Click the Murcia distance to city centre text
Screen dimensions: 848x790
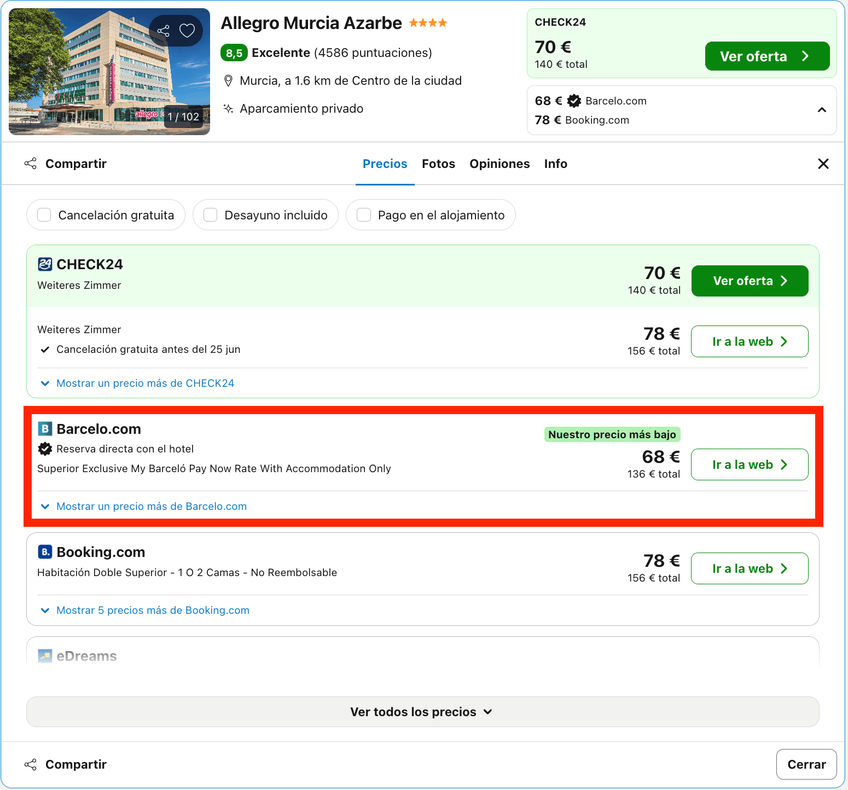click(x=351, y=81)
